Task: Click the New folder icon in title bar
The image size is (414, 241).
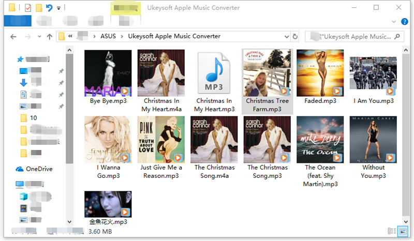Action: [39, 8]
